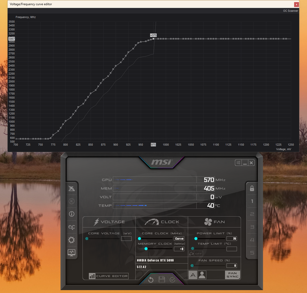Click the CLOCK section header

point(162,222)
